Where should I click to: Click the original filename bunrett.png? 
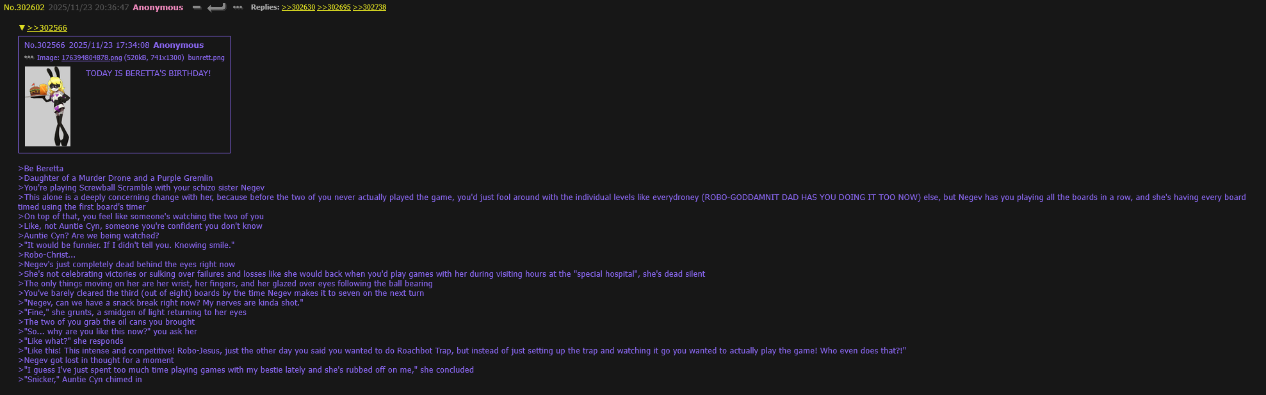click(206, 58)
